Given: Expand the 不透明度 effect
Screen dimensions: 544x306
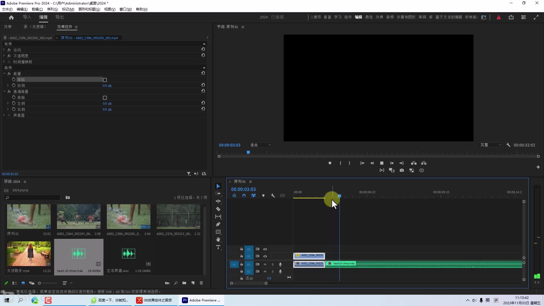Looking at the screenshot, I should click(4, 56).
